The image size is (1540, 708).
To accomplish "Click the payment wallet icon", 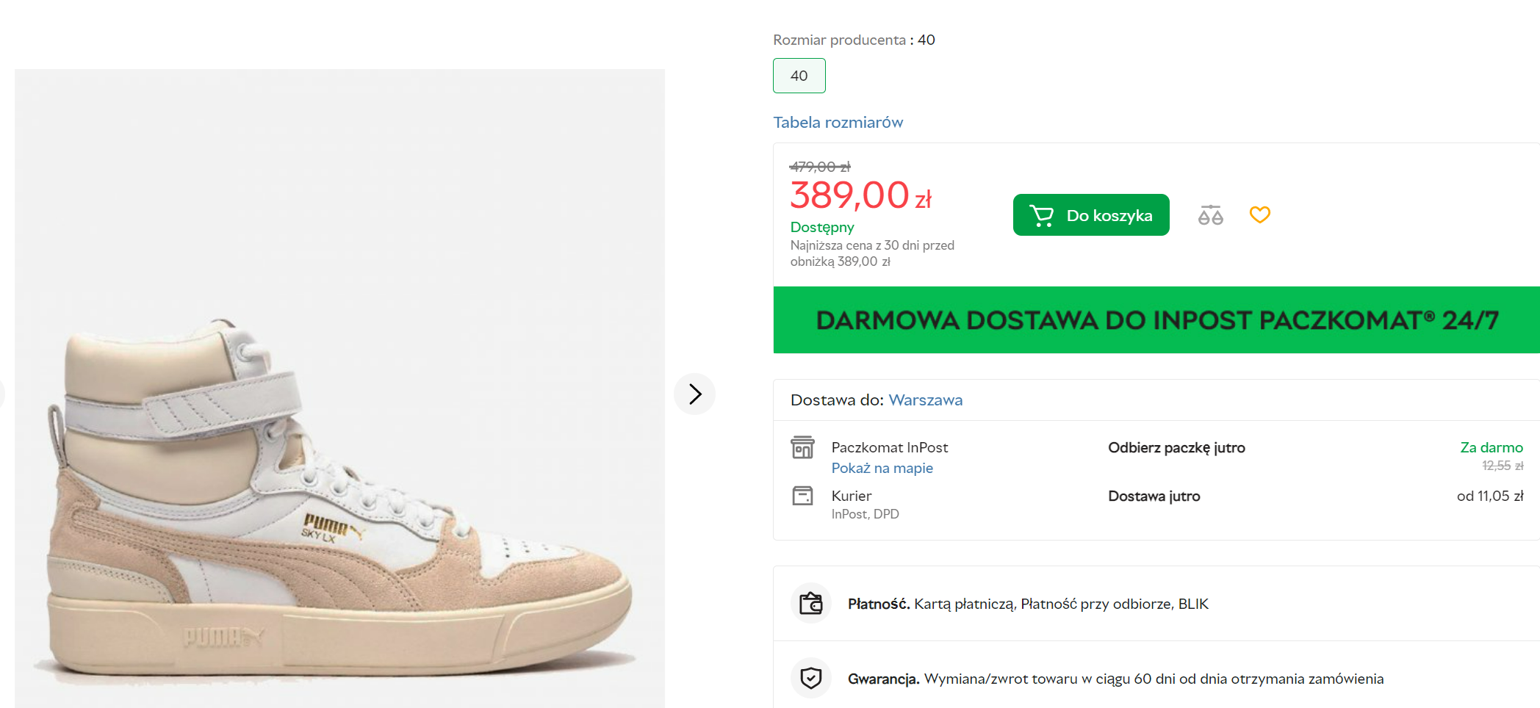I will [x=810, y=604].
